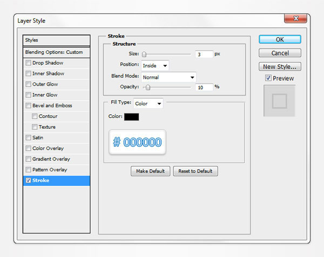Tick the Gradient Overlay checkbox
The height and width of the screenshot is (257, 324).
28,159
